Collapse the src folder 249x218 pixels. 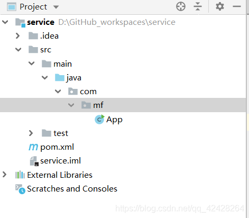pos(18,50)
